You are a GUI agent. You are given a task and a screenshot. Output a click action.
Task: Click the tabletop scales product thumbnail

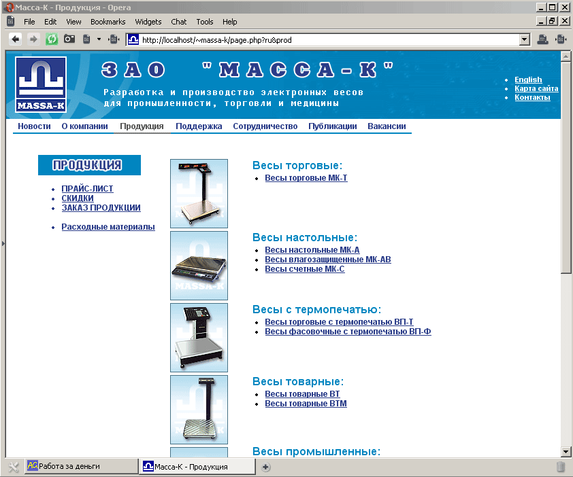pyautogui.click(x=199, y=265)
